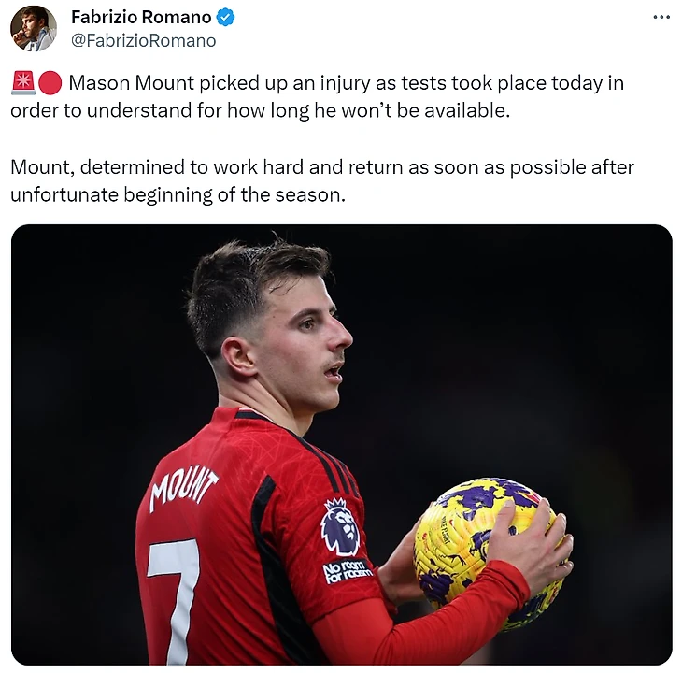This screenshot has width=682, height=673.
Task: Click the red circle emoji
Action: (x=50, y=83)
